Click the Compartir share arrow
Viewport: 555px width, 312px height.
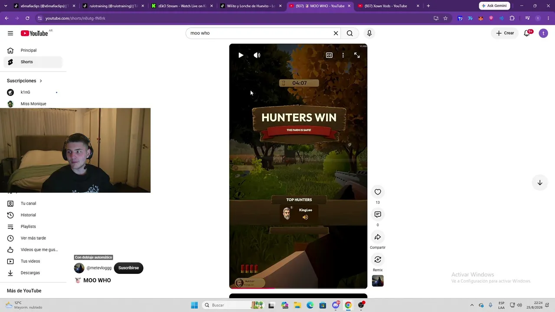(x=378, y=237)
